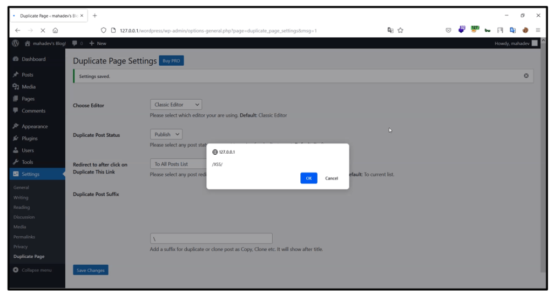553x296 pixels.
Task: Click the New plus icon
Action: pos(92,43)
